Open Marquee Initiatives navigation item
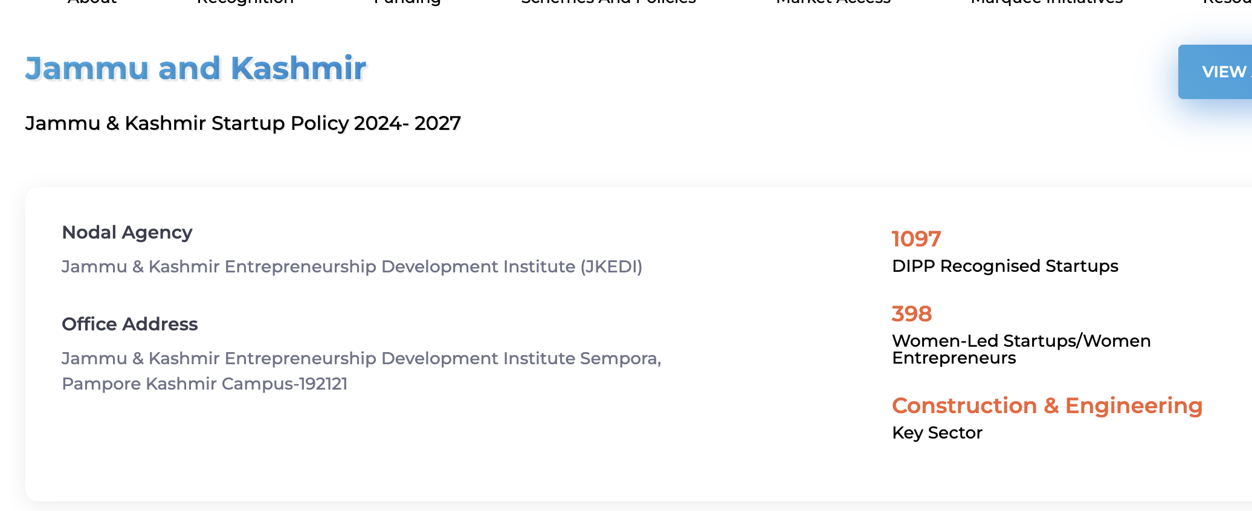Image resolution: width=1252 pixels, height=511 pixels. coord(1047,2)
